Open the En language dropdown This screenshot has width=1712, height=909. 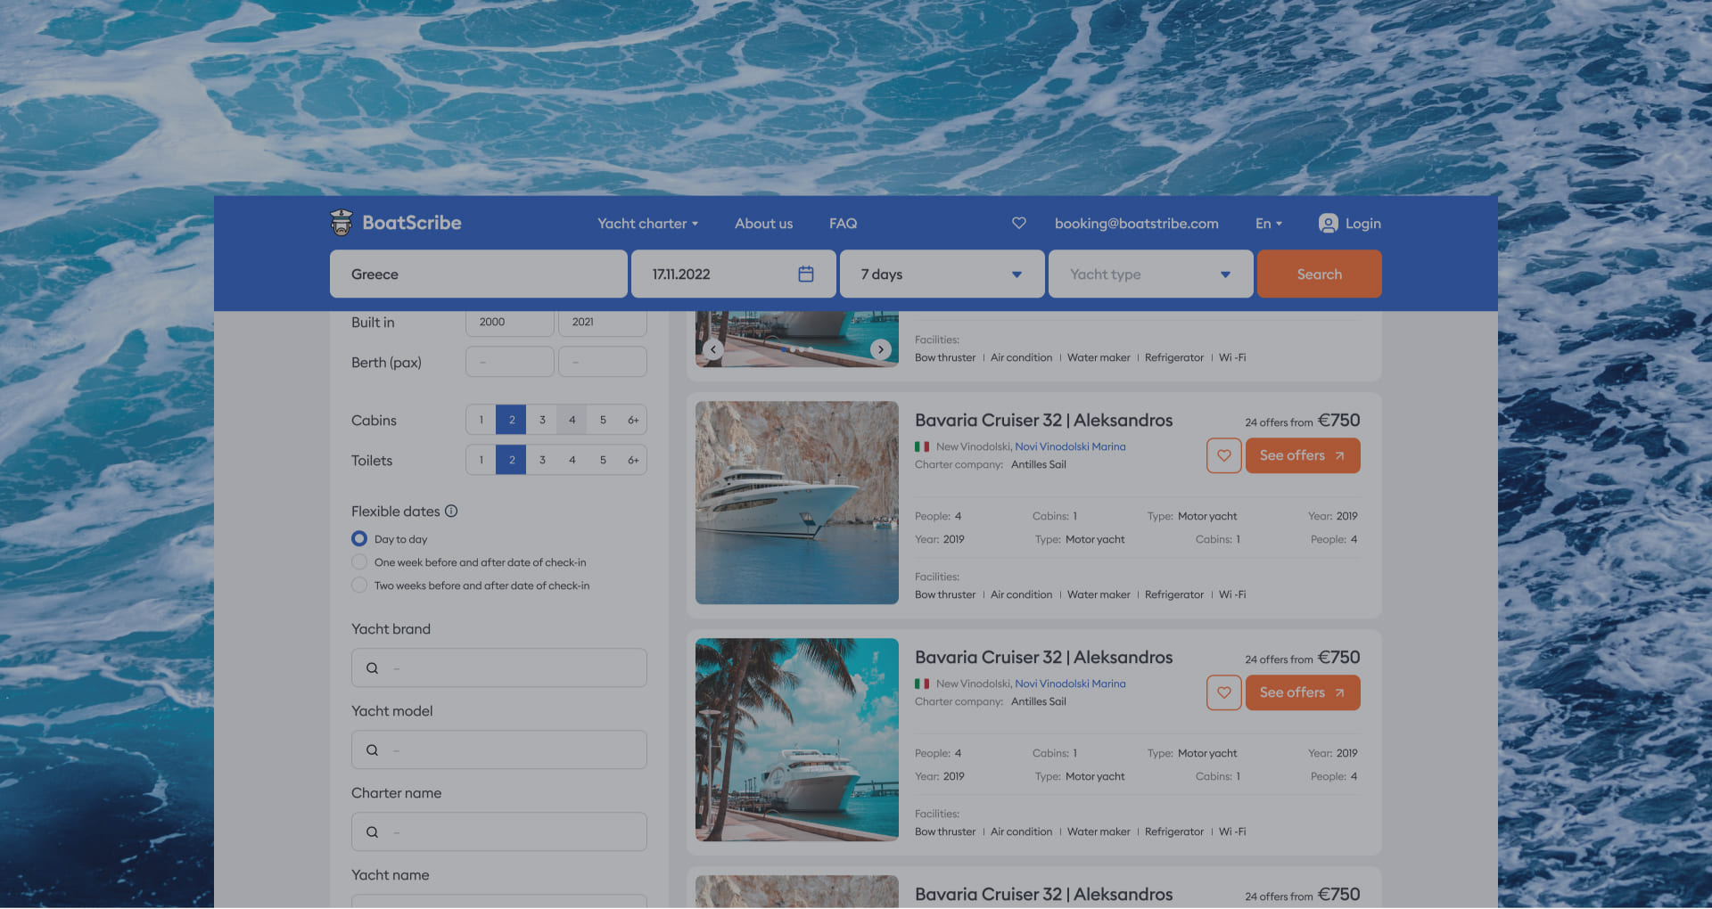click(1269, 224)
